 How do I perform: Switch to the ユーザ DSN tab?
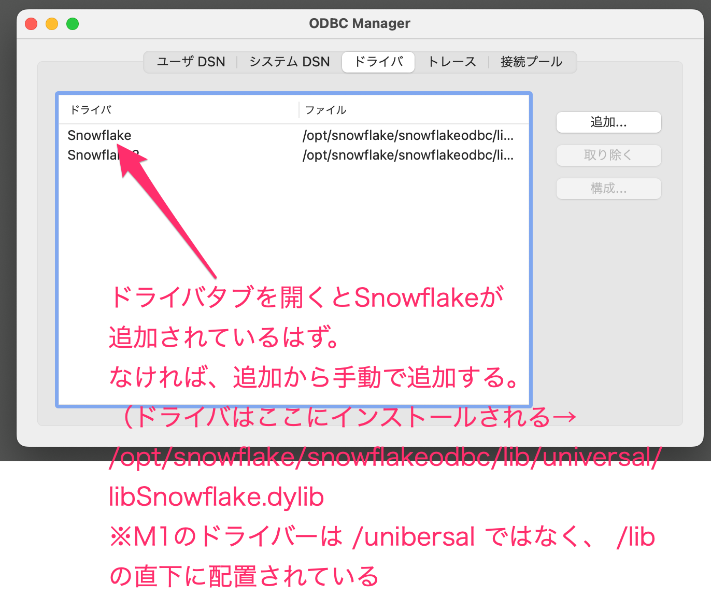tap(191, 62)
